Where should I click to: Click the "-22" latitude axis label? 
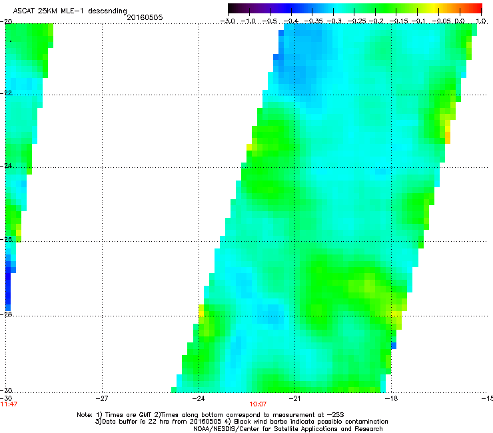coord(6,93)
